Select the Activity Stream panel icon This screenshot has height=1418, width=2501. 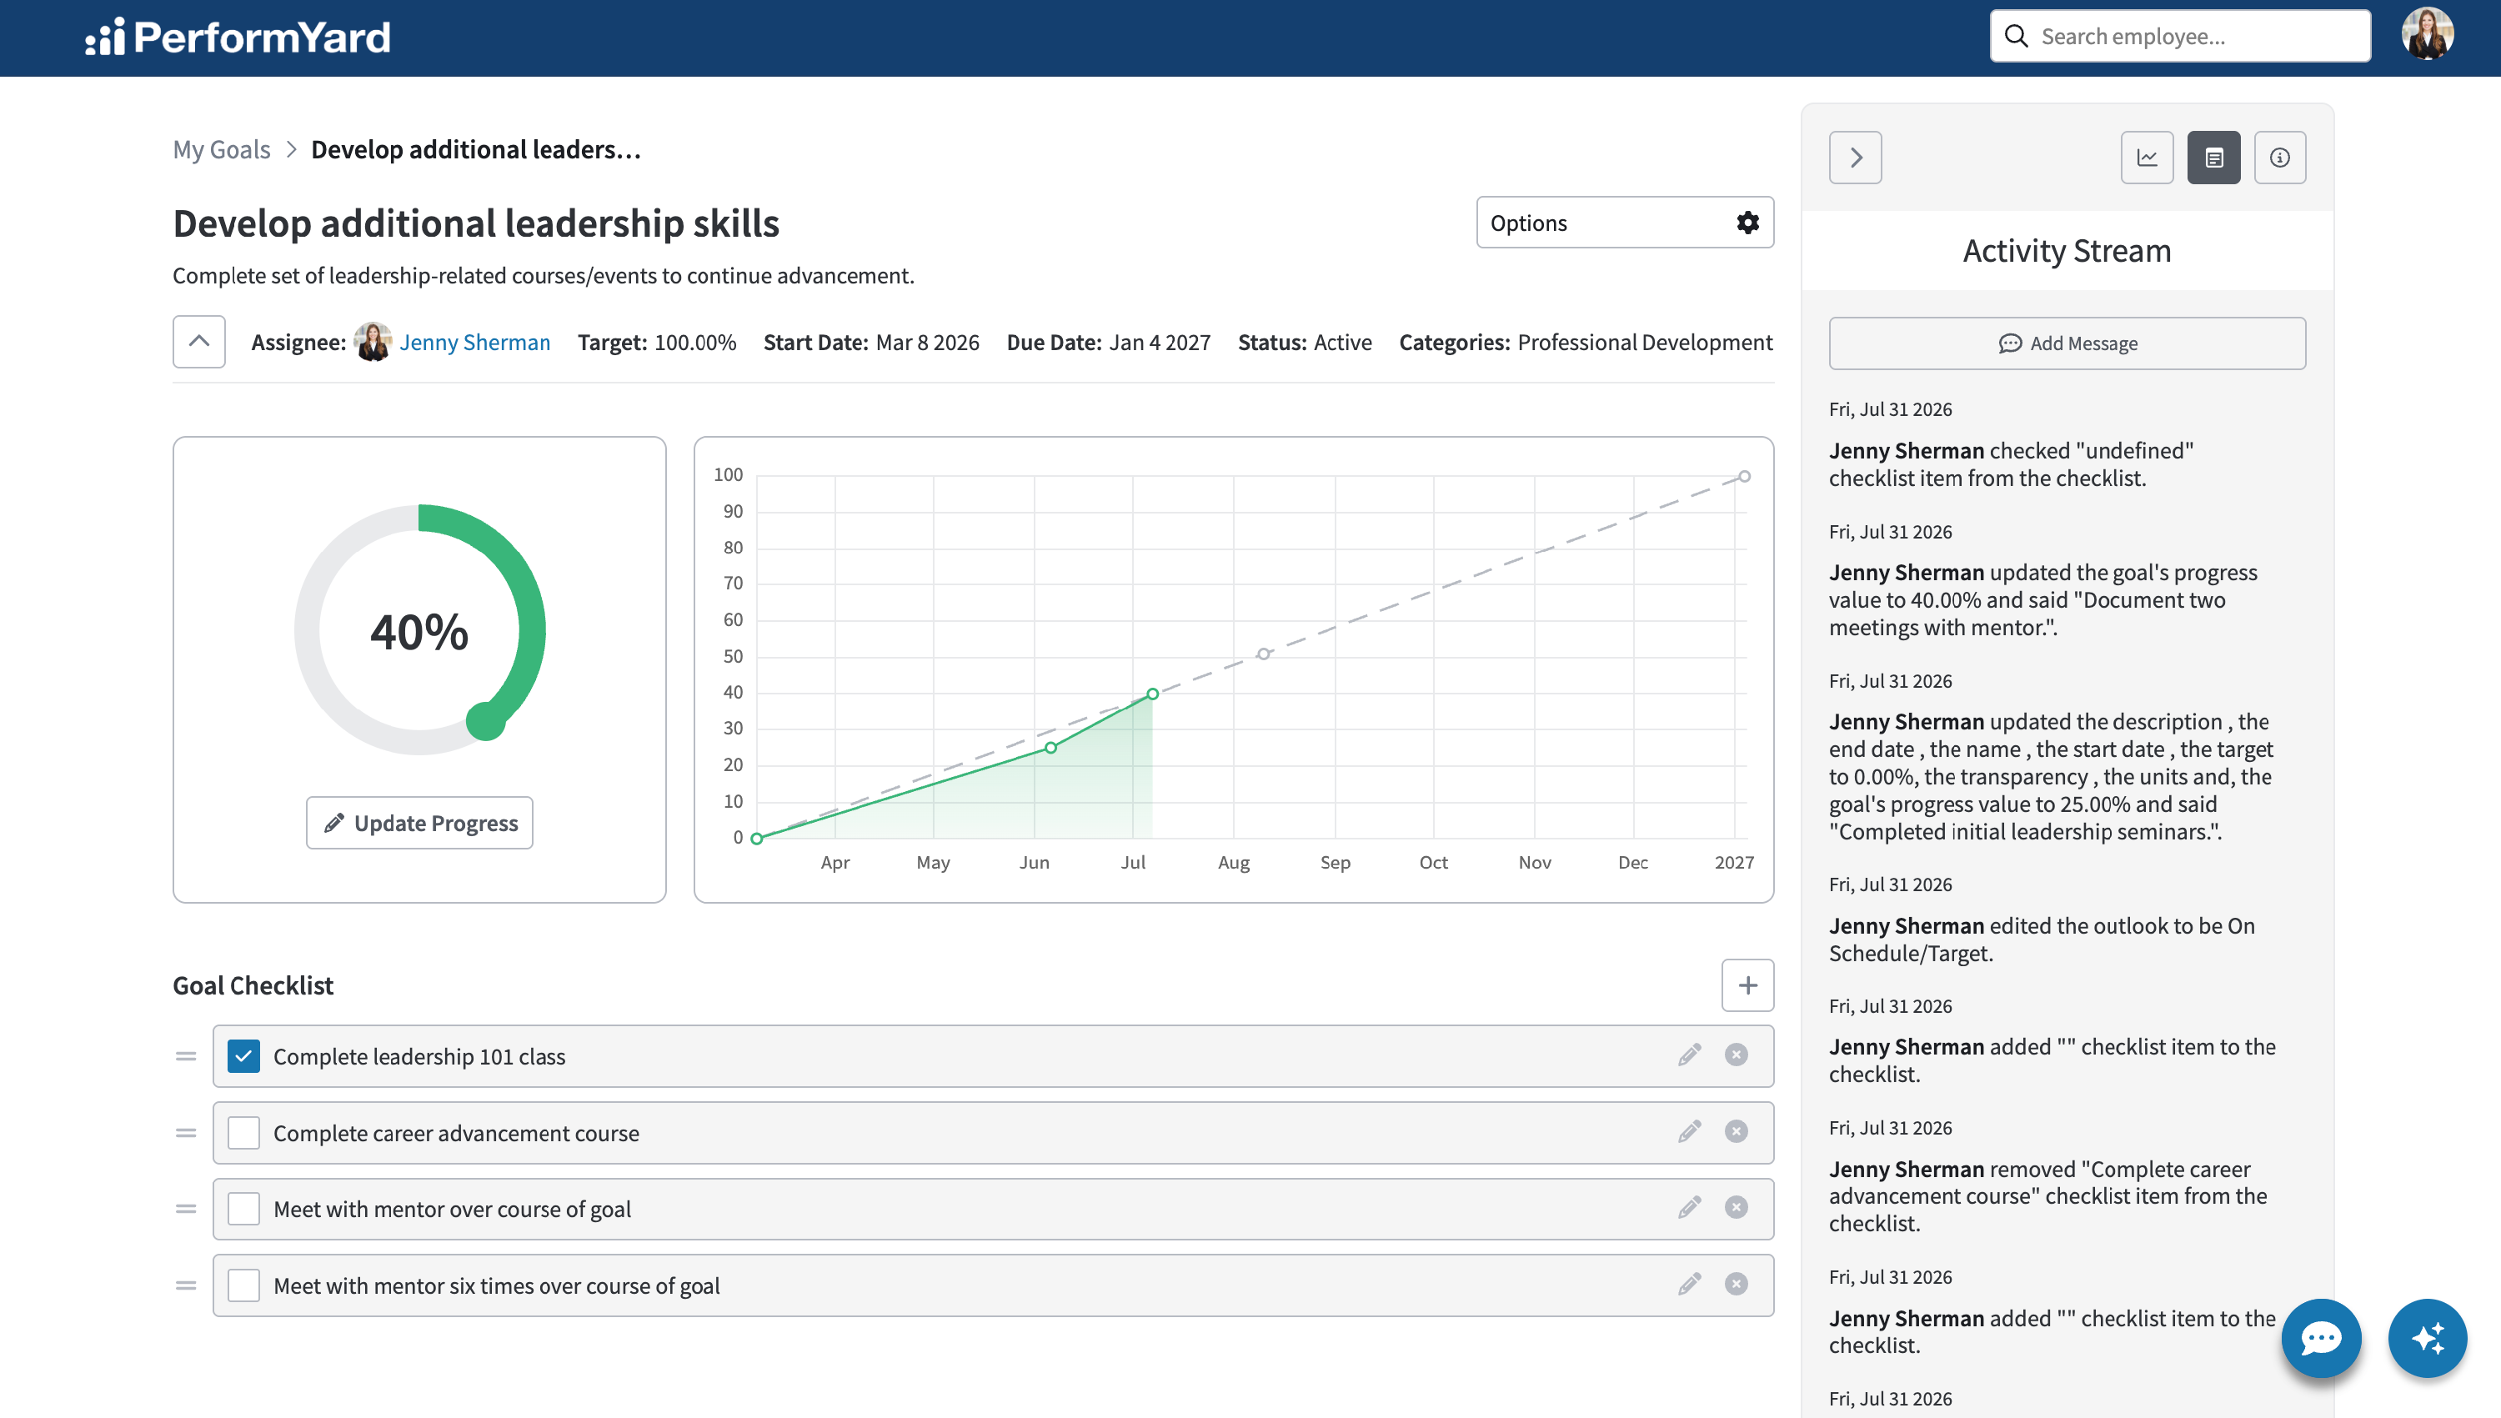click(x=2213, y=158)
